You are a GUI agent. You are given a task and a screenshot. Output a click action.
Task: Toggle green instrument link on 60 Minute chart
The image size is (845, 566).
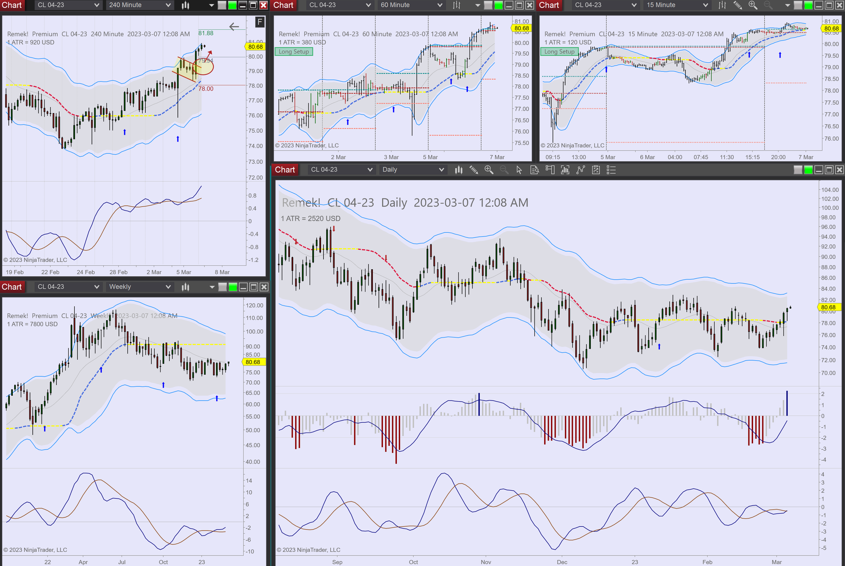[498, 5]
